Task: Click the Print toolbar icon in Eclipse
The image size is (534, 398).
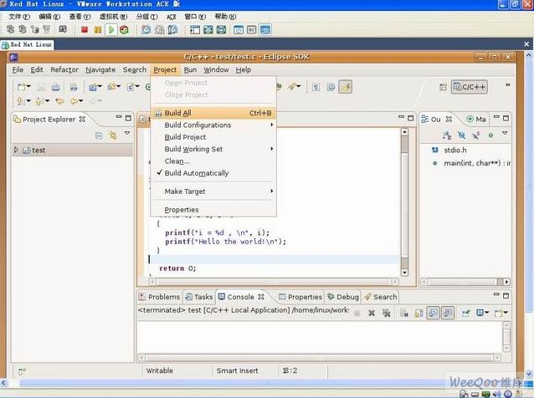Action: [x=55, y=88]
